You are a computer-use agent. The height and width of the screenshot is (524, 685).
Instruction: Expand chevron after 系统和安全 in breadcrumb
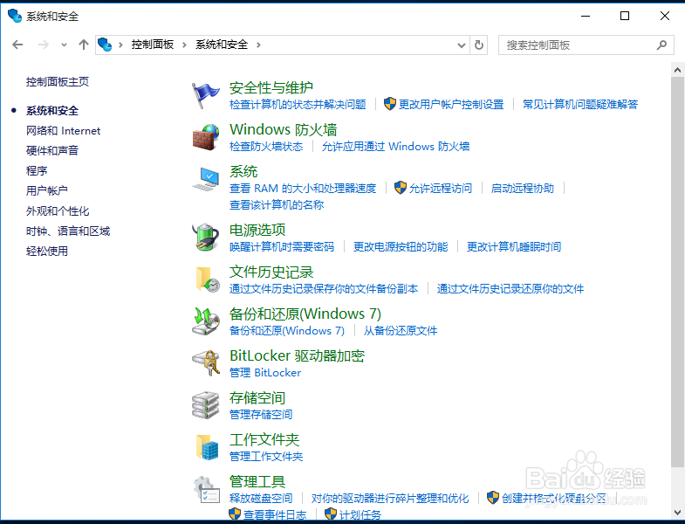tap(258, 45)
